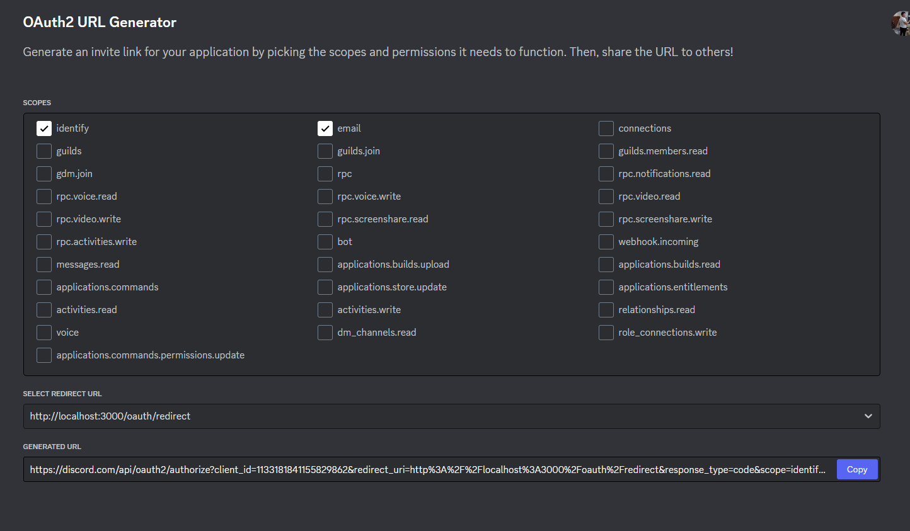Image resolution: width=910 pixels, height=531 pixels.
Task: Check the rpc.video.read scope
Action: pyautogui.click(x=606, y=197)
